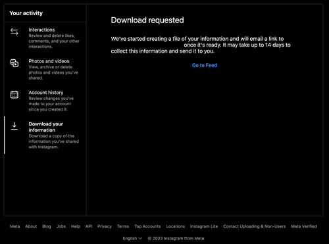Click text 'Review changes you've made'
This screenshot has width=329, height=244.
click(51, 104)
